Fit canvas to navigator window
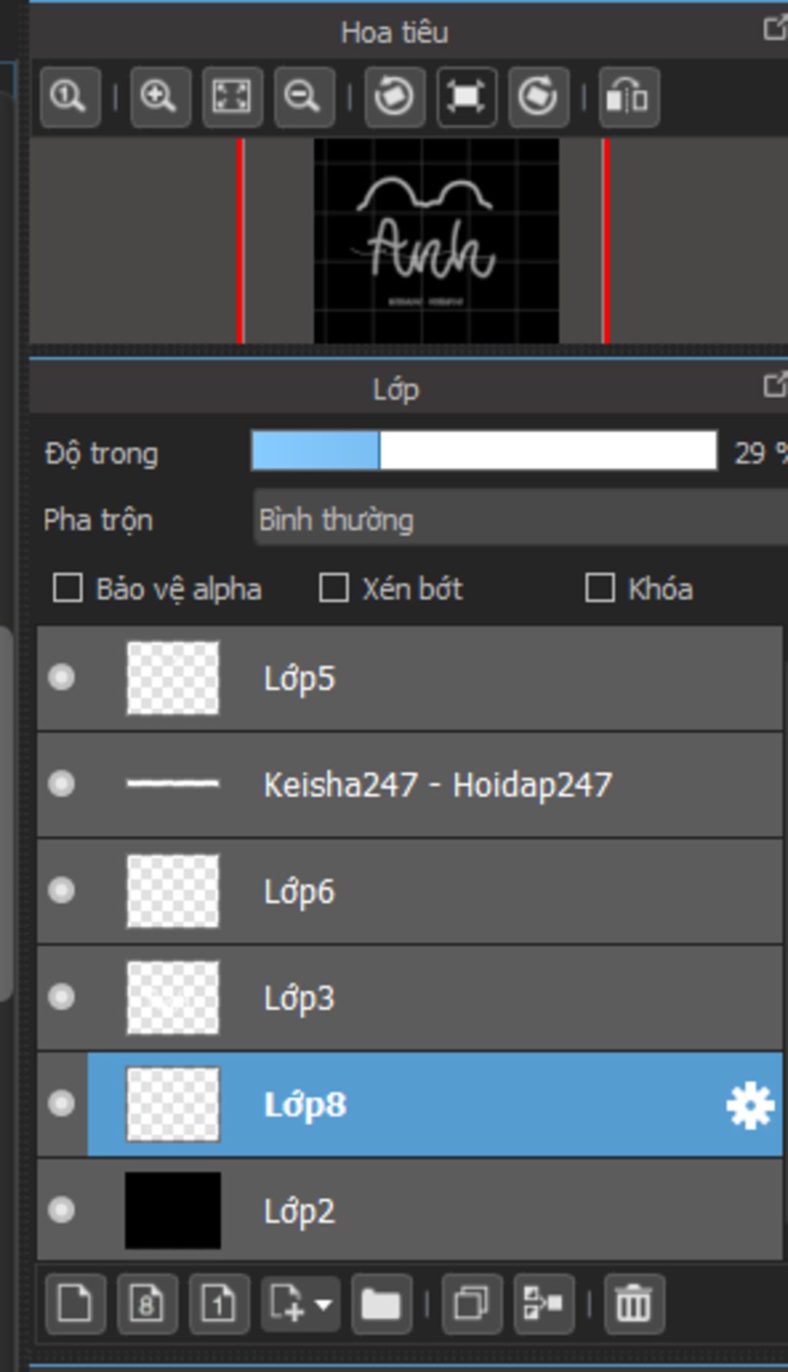Screen dimensions: 788x1372 pos(232,97)
